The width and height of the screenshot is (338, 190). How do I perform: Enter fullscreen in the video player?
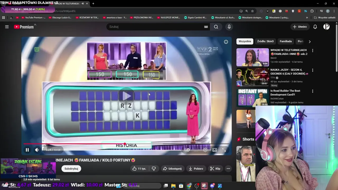[224, 150]
